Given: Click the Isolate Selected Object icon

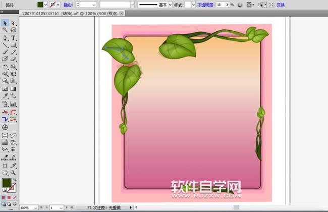Looking at the screenshot, I should click(271, 5).
